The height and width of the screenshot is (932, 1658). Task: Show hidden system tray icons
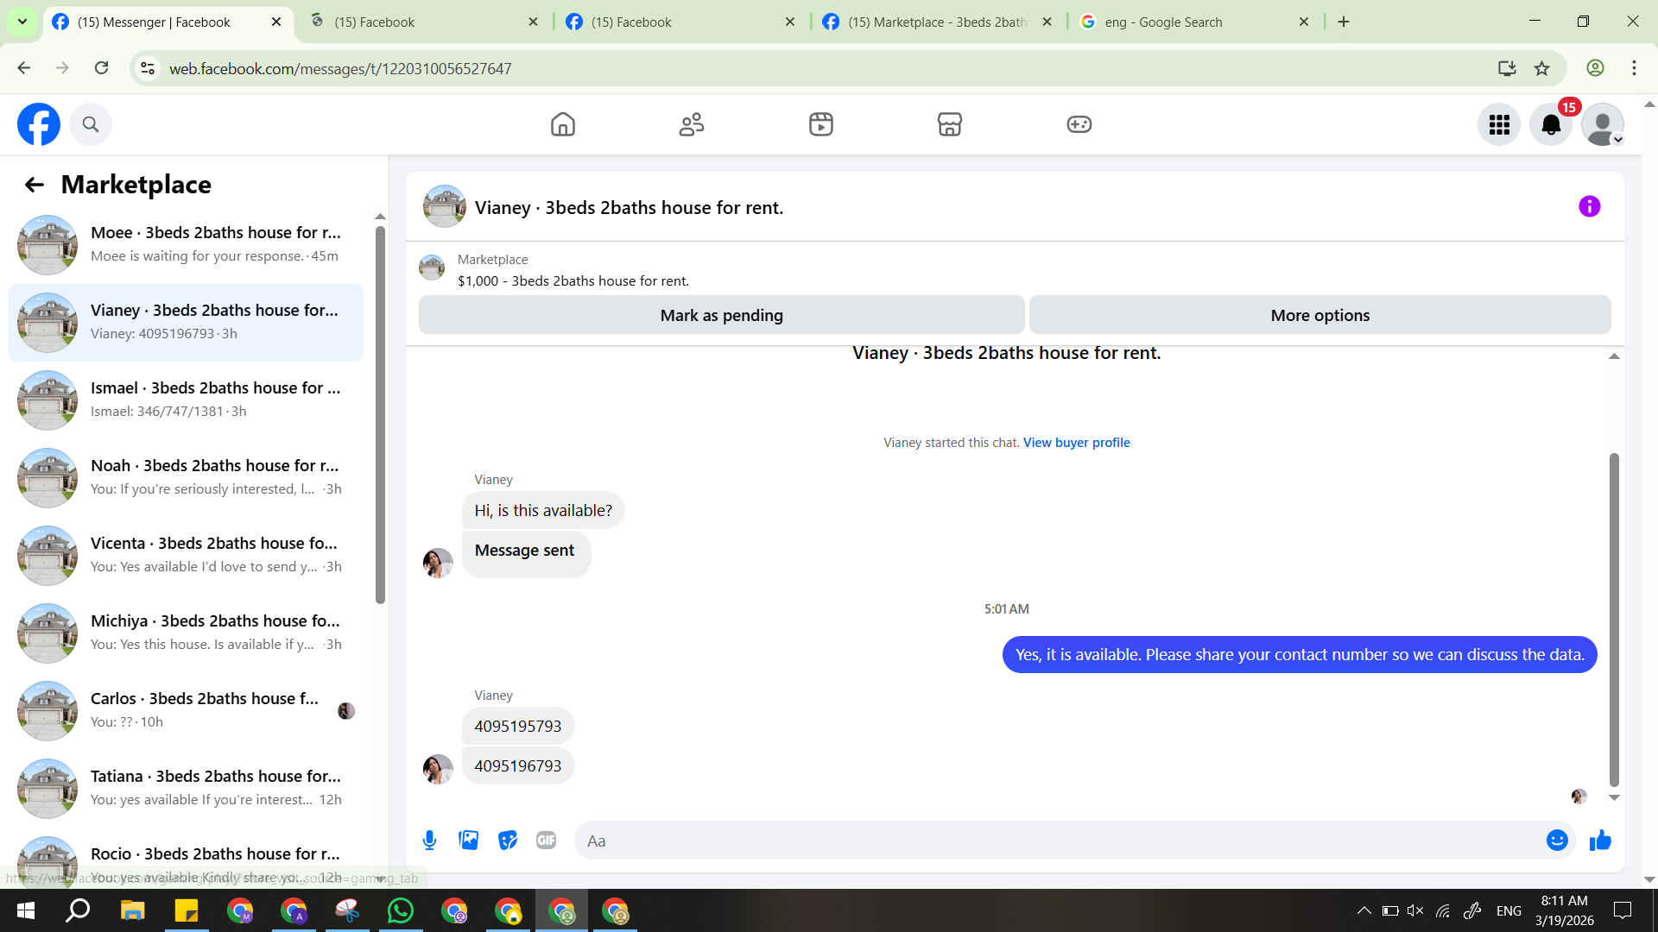coord(1364,910)
